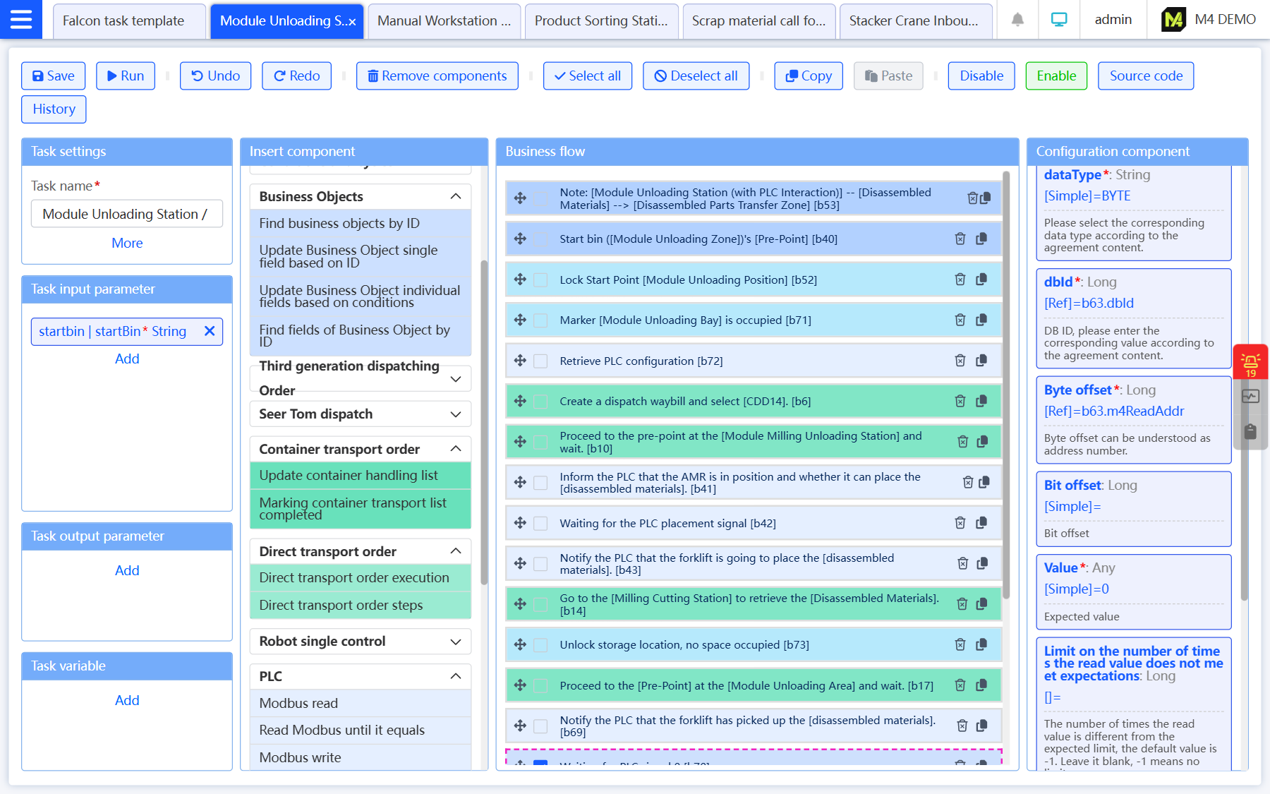Viewport: 1270px width, 794px height.
Task: Click drag handle of Marker [b71] step
Action: coord(520,320)
